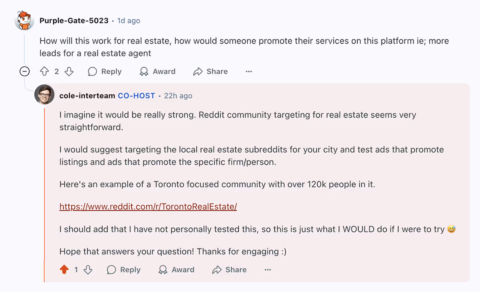
Task: Collapse the comment thread with the minus button
Action: click(24, 72)
